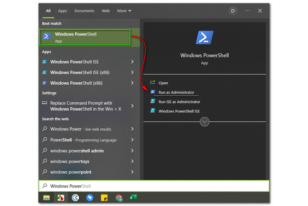Viewport: 308px width, 206px height.
Task: Expand more actions with the down chevron circle
Action: 204,122
